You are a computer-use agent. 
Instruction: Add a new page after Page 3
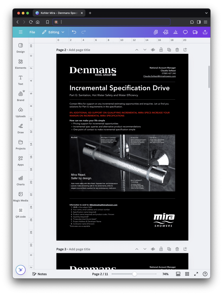point(185,249)
